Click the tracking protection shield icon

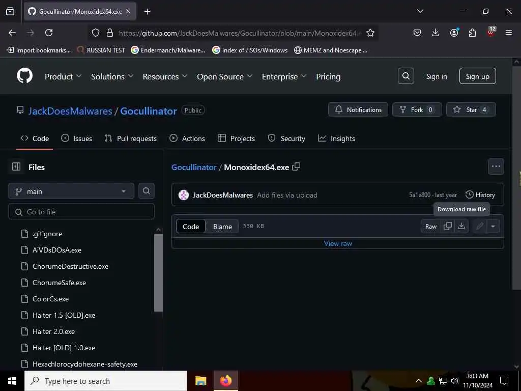96,33
